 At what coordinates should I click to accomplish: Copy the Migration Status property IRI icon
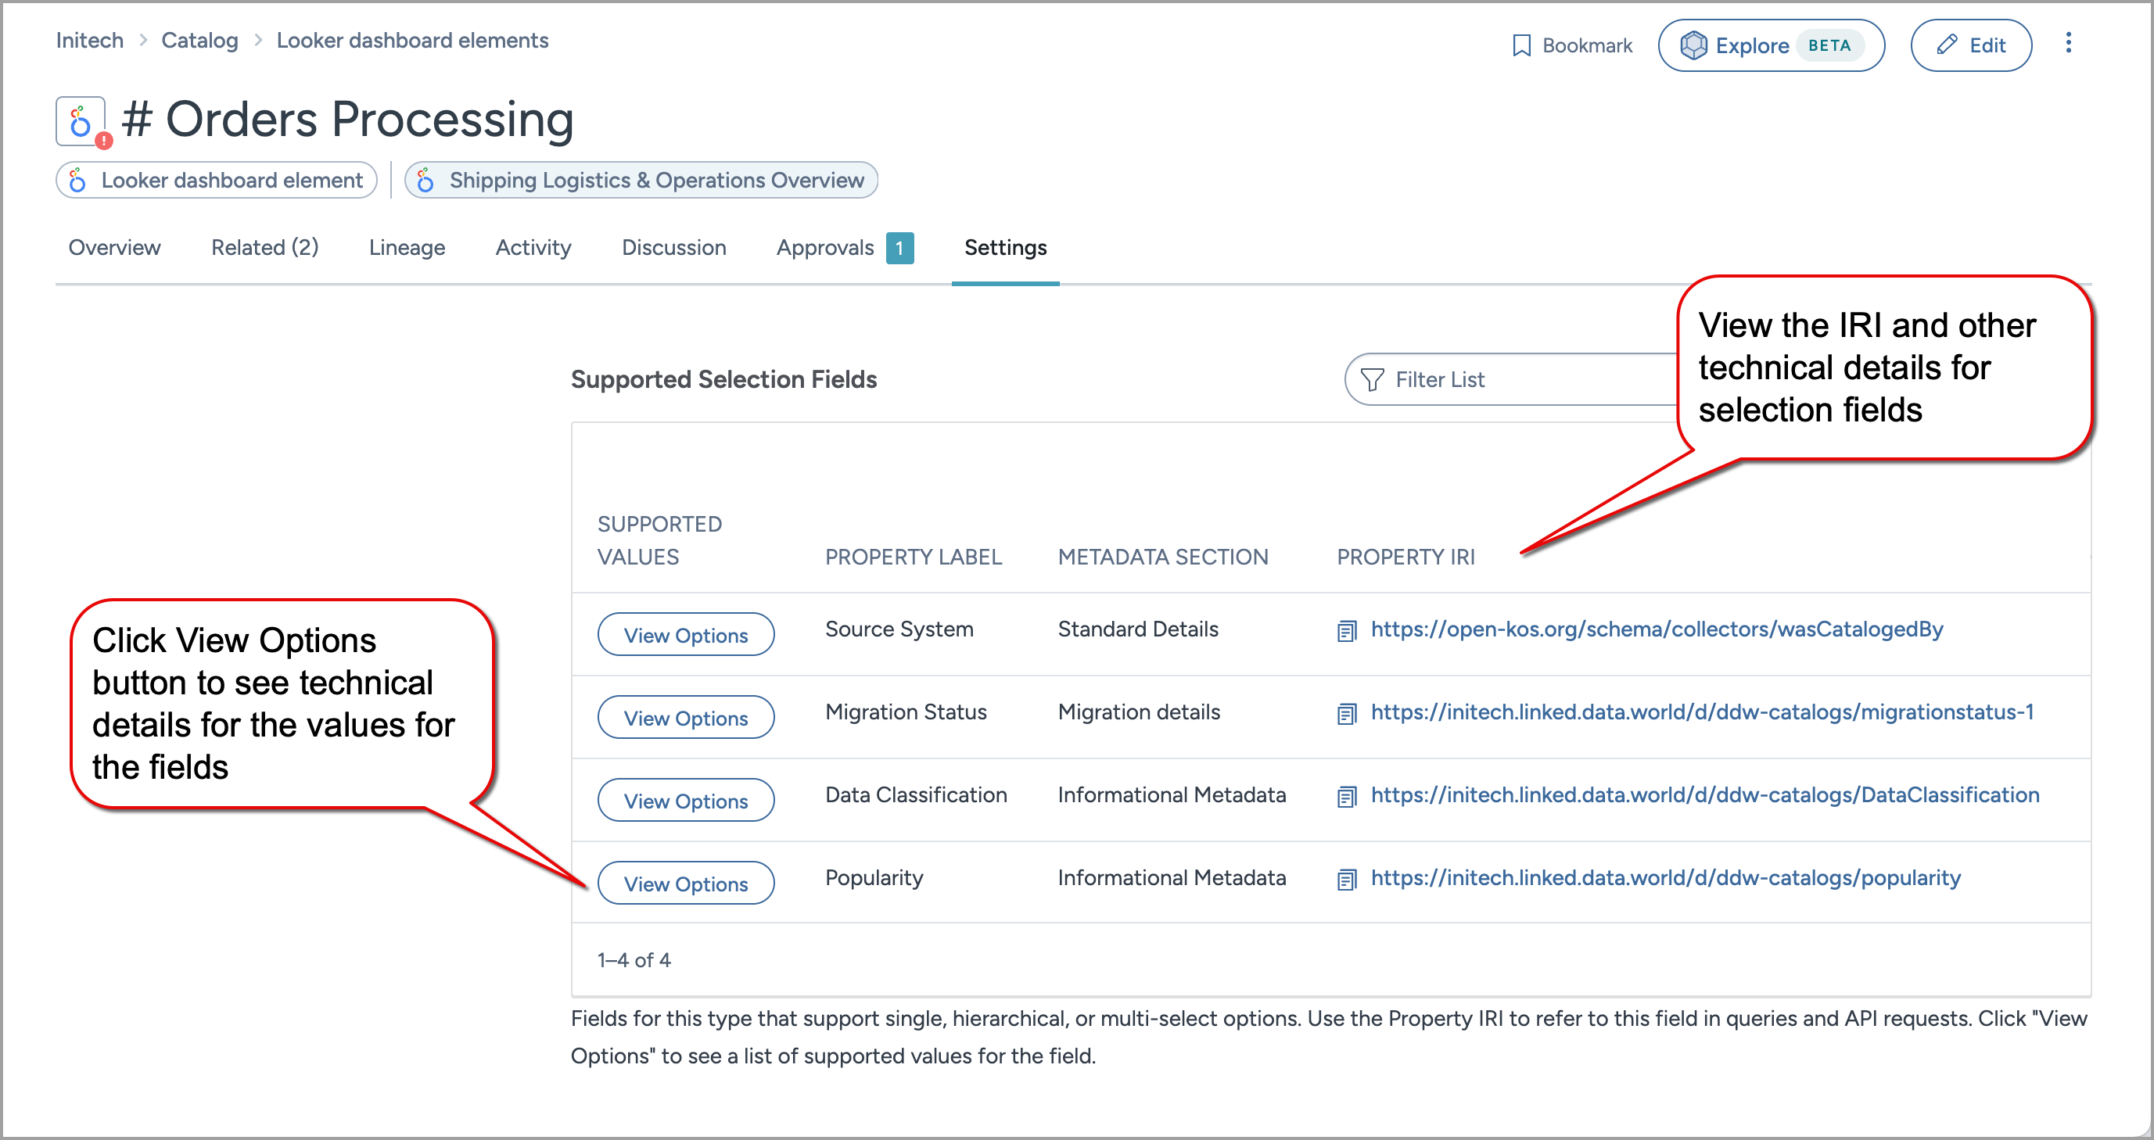[1346, 714]
